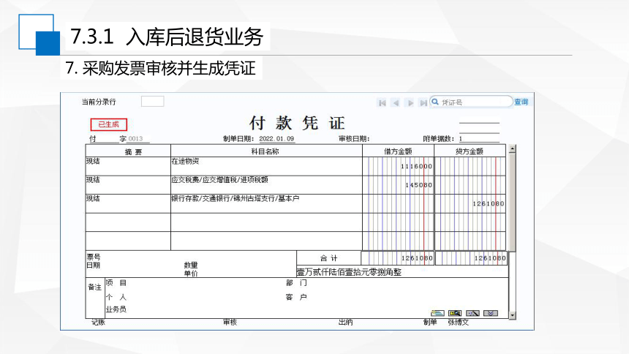Click the 合计 total label

pos(329,258)
